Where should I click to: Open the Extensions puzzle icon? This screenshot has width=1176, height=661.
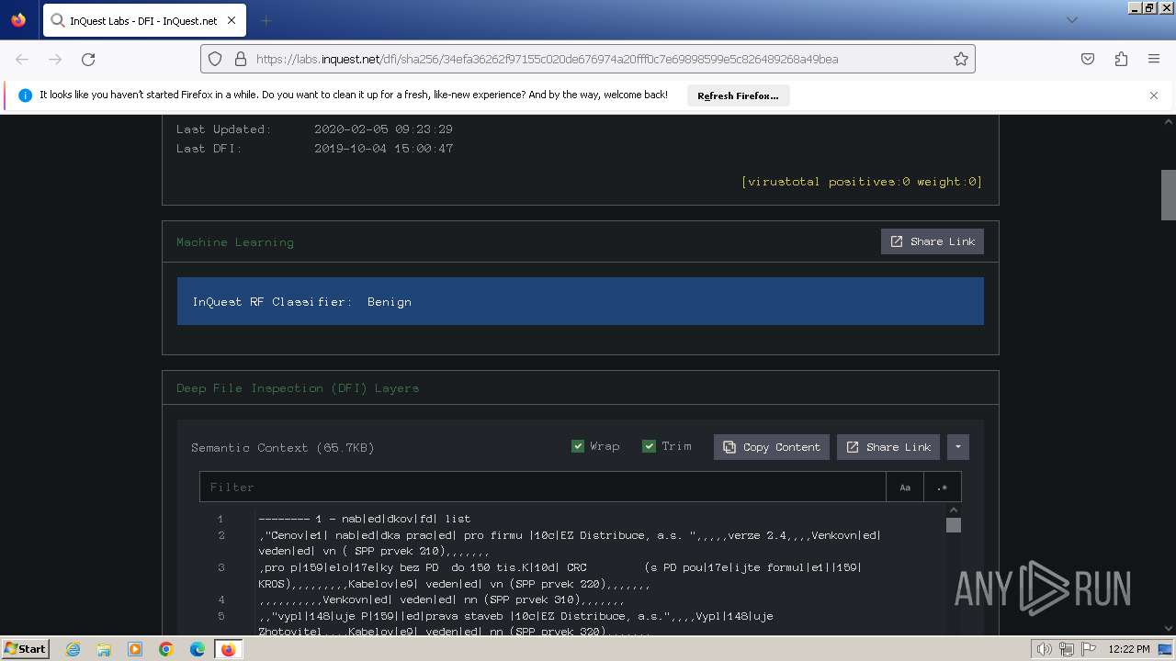[x=1121, y=59]
